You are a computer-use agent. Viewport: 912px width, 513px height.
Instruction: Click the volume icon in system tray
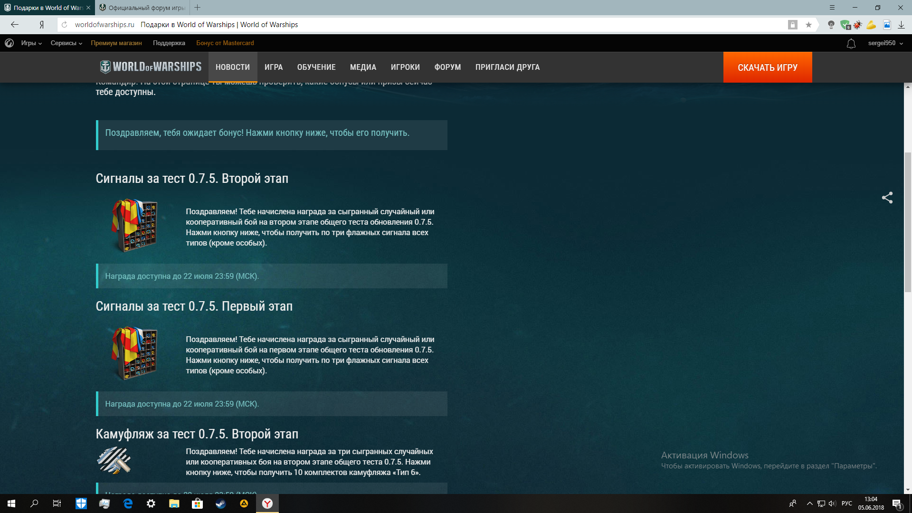click(832, 503)
